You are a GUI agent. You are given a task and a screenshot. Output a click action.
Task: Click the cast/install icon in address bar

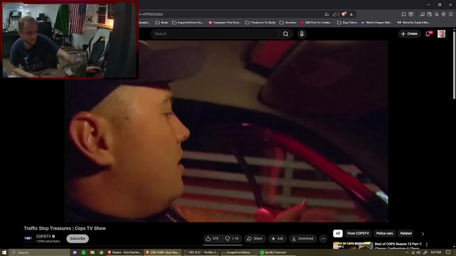327,14
